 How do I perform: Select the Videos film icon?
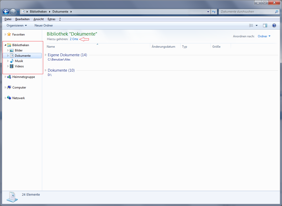[12, 66]
